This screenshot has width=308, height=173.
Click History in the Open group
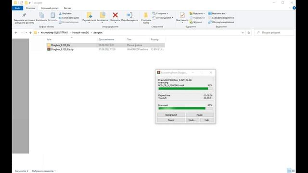pyautogui.click(x=196, y=22)
